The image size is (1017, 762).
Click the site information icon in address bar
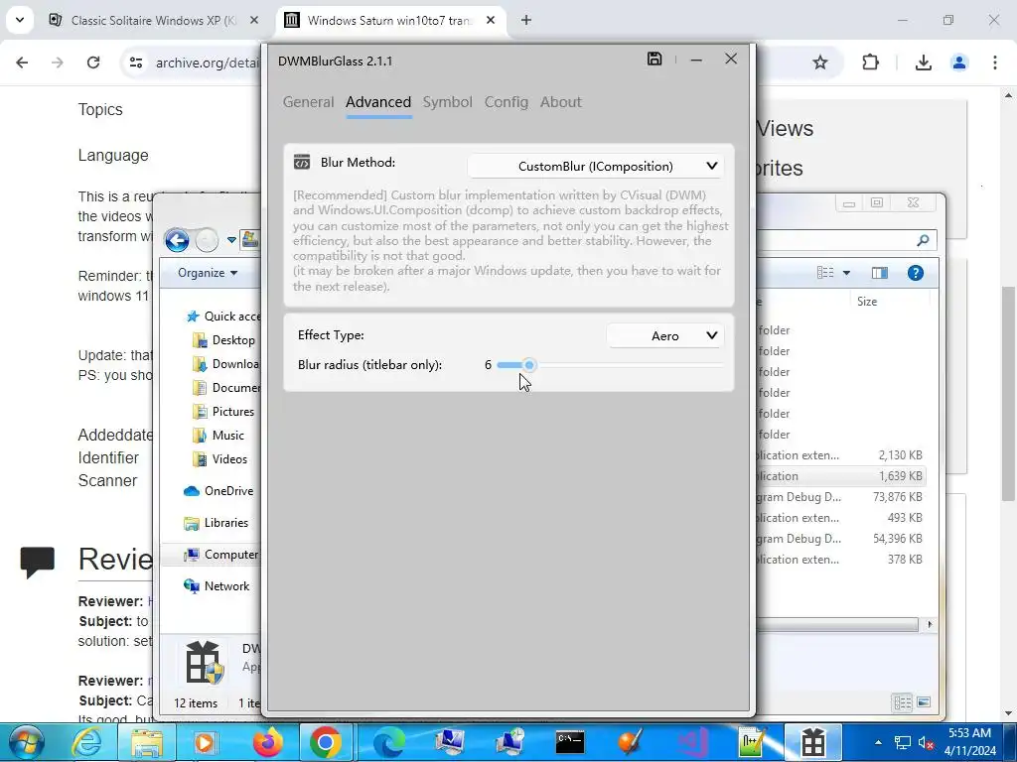coord(135,63)
